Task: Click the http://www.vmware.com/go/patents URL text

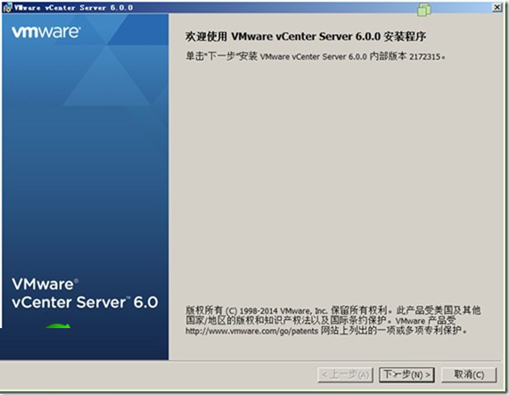Action: click(x=251, y=331)
